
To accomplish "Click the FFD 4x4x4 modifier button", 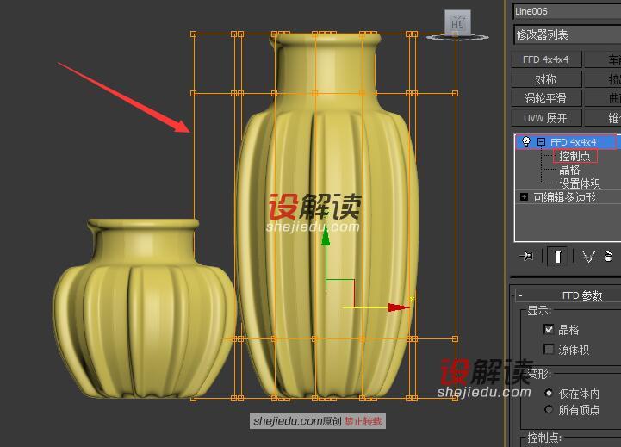I will tap(546, 59).
